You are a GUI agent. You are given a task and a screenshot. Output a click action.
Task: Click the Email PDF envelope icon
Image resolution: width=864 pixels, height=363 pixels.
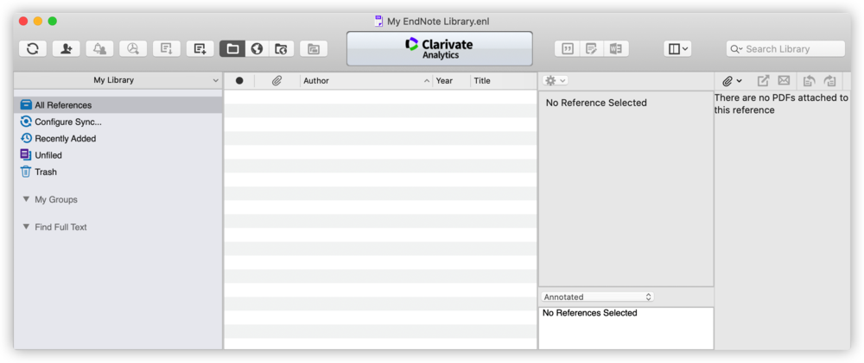click(784, 81)
